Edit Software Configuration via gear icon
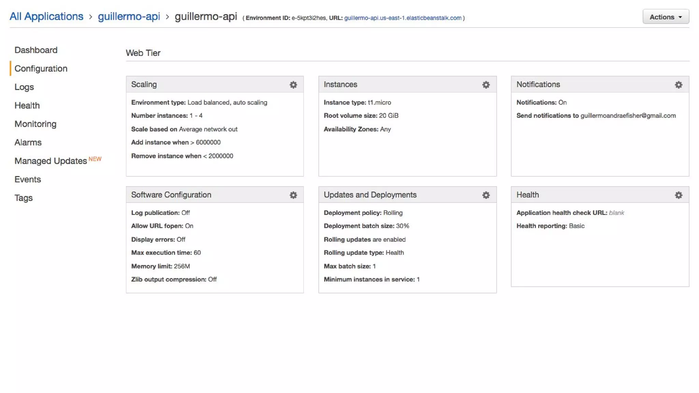699x393 pixels. (293, 195)
